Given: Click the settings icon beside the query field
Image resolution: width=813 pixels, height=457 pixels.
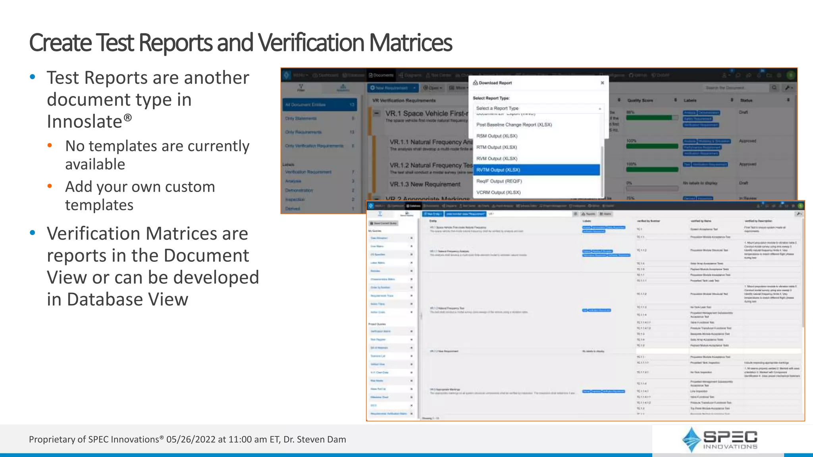Looking at the screenshot, I should pyautogui.click(x=575, y=214).
